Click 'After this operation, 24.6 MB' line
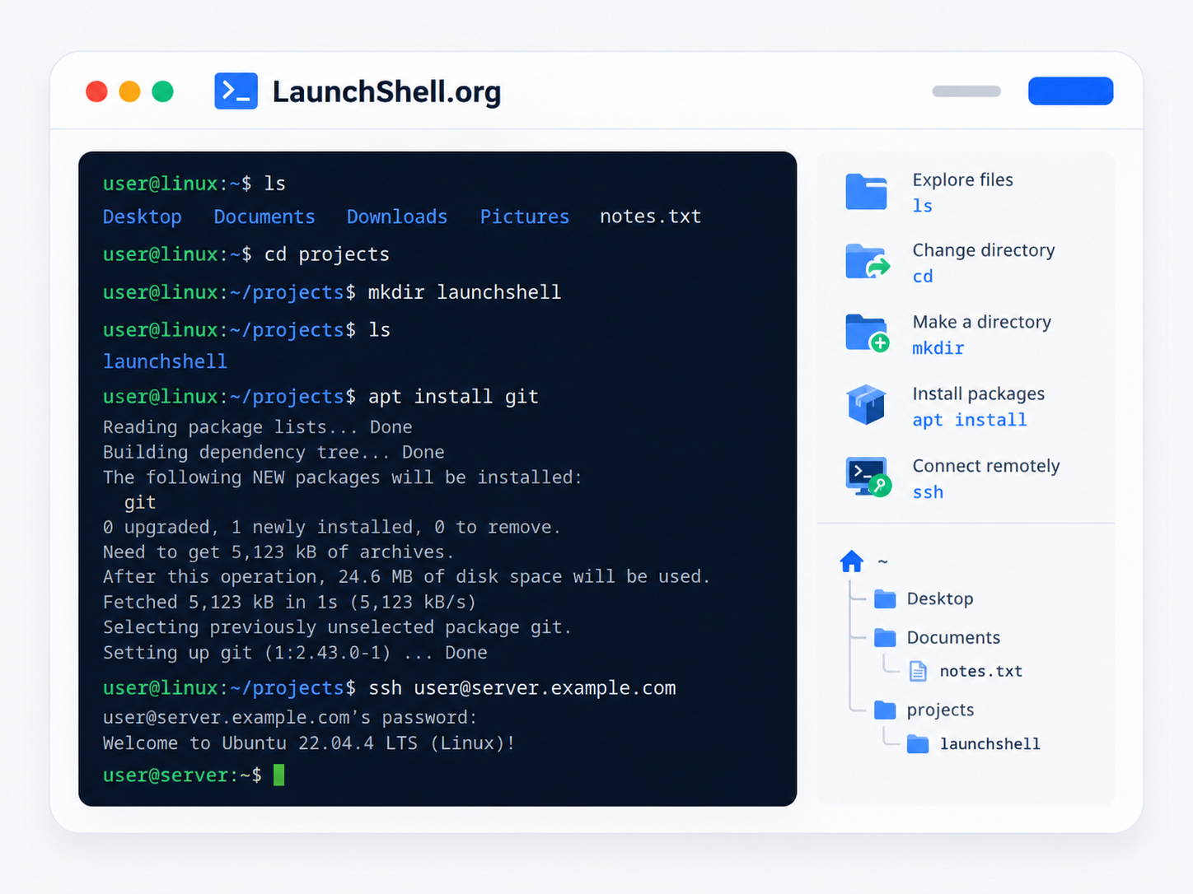 (406, 577)
